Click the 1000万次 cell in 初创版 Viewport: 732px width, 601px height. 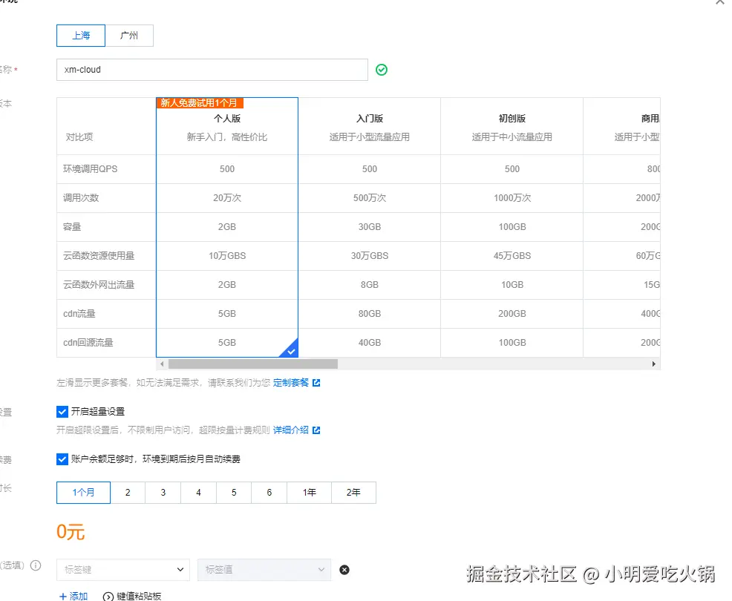(512, 198)
